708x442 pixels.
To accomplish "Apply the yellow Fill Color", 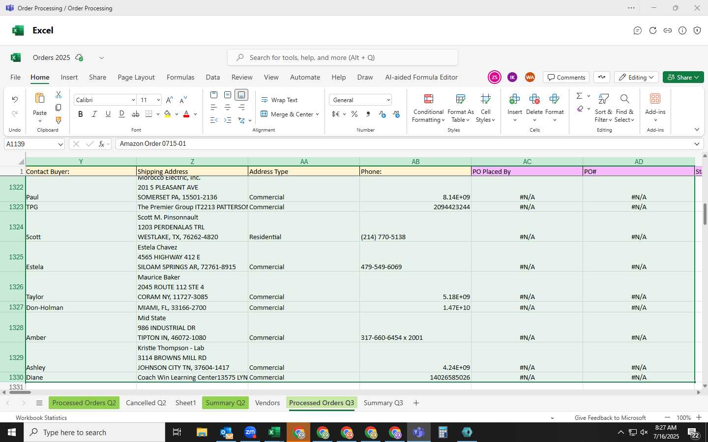I will 168,114.
